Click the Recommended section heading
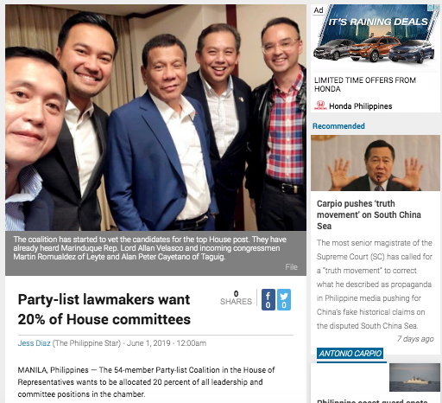Viewport: 442px width, 403px height. 338,126
